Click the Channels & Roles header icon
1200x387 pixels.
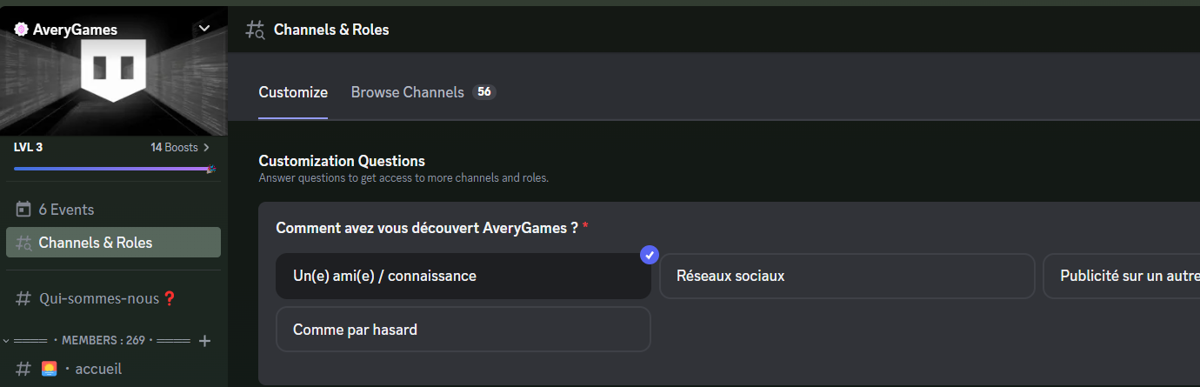[x=255, y=30]
